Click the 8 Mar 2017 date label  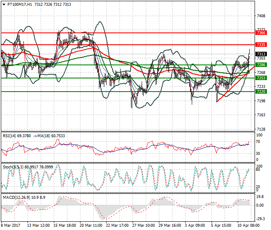tap(10, 225)
